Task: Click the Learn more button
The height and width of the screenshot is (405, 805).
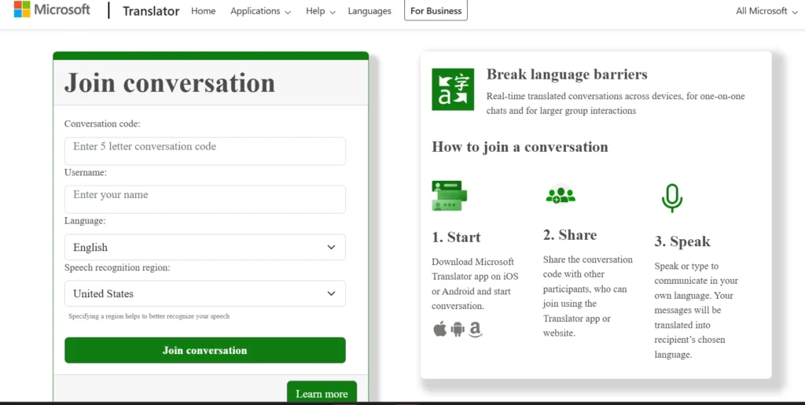Action: click(322, 392)
